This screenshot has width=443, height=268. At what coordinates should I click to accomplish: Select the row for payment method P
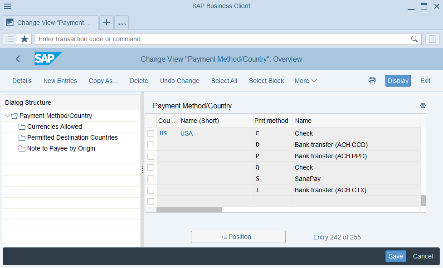point(151,156)
